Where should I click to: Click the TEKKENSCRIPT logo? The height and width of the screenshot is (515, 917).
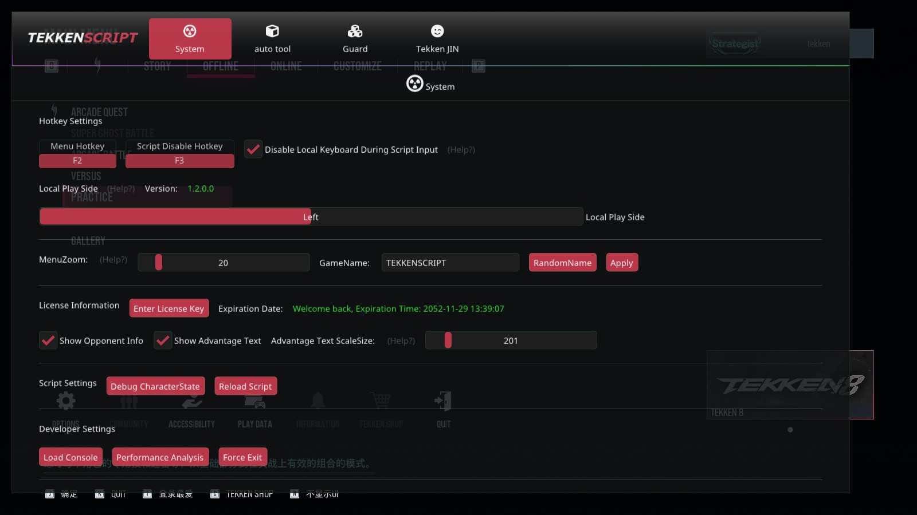[x=83, y=38]
